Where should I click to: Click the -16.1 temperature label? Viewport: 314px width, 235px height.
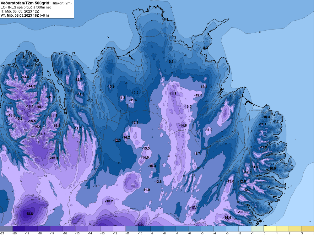tap(30, 106)
